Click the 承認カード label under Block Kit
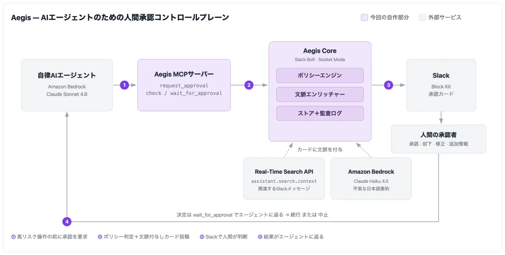This screenshot has height=255, width=505. [441, 94]
